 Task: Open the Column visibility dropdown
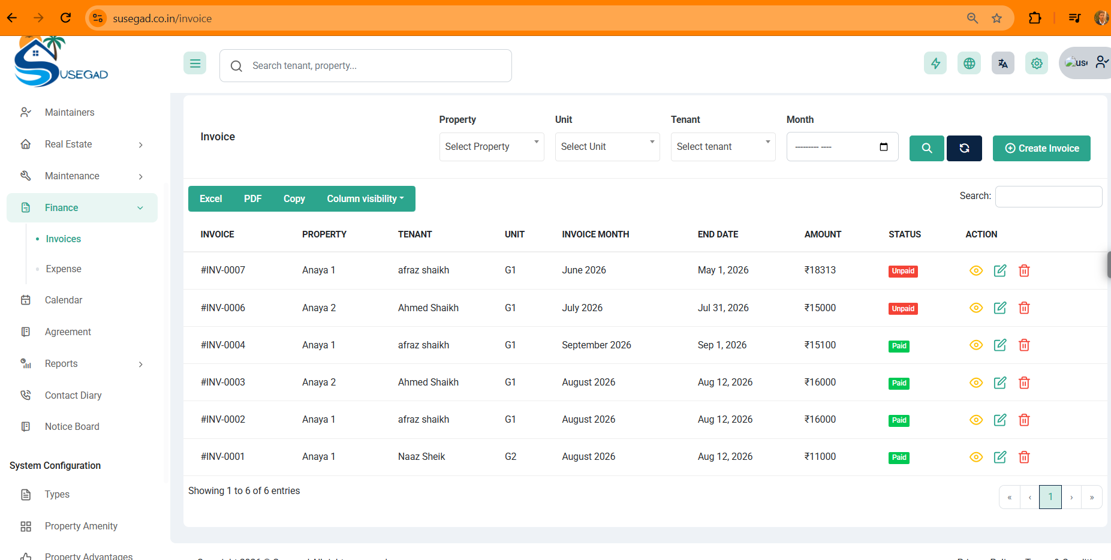366,198
